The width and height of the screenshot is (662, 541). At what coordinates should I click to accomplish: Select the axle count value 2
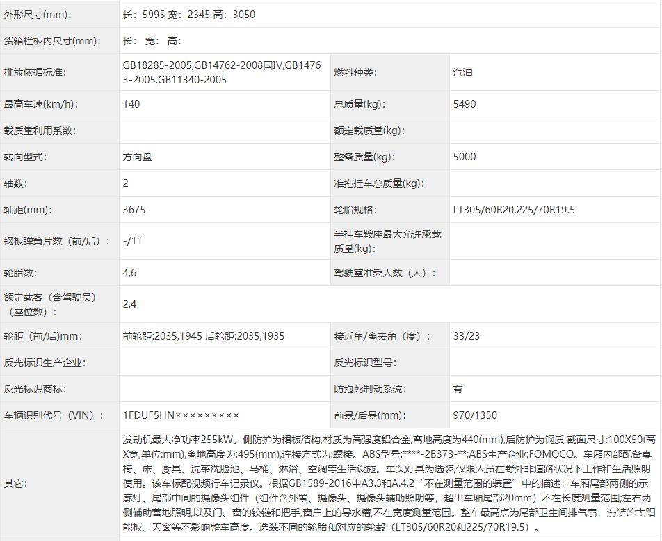pyautogui.click(x=124, y=183)
